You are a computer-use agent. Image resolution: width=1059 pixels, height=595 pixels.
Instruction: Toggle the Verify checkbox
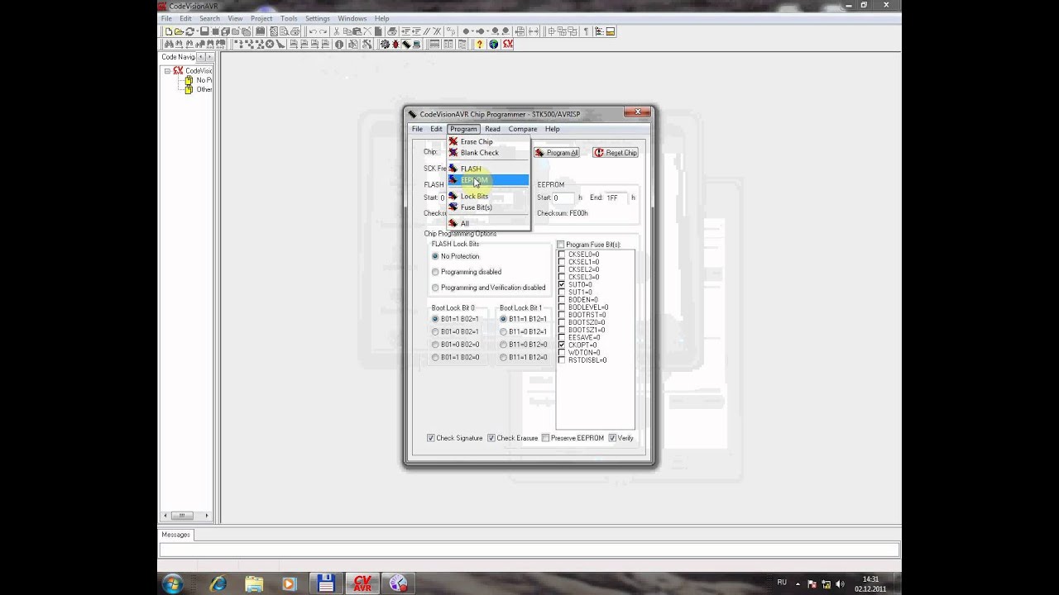(612, 438)
